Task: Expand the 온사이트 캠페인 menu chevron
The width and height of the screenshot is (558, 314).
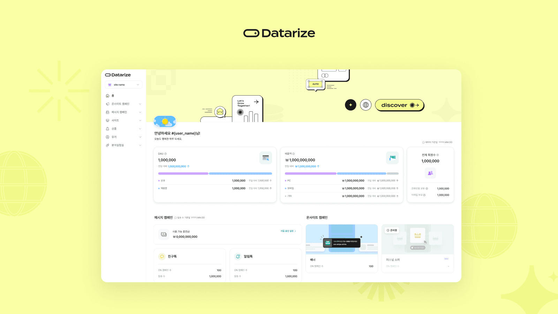Action: 140,104
